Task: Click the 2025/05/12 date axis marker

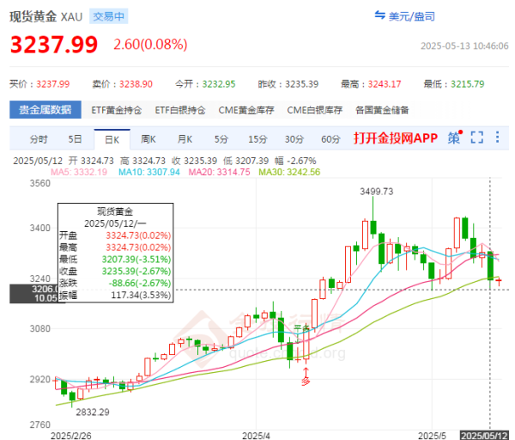Action: (x=487, y=436)
